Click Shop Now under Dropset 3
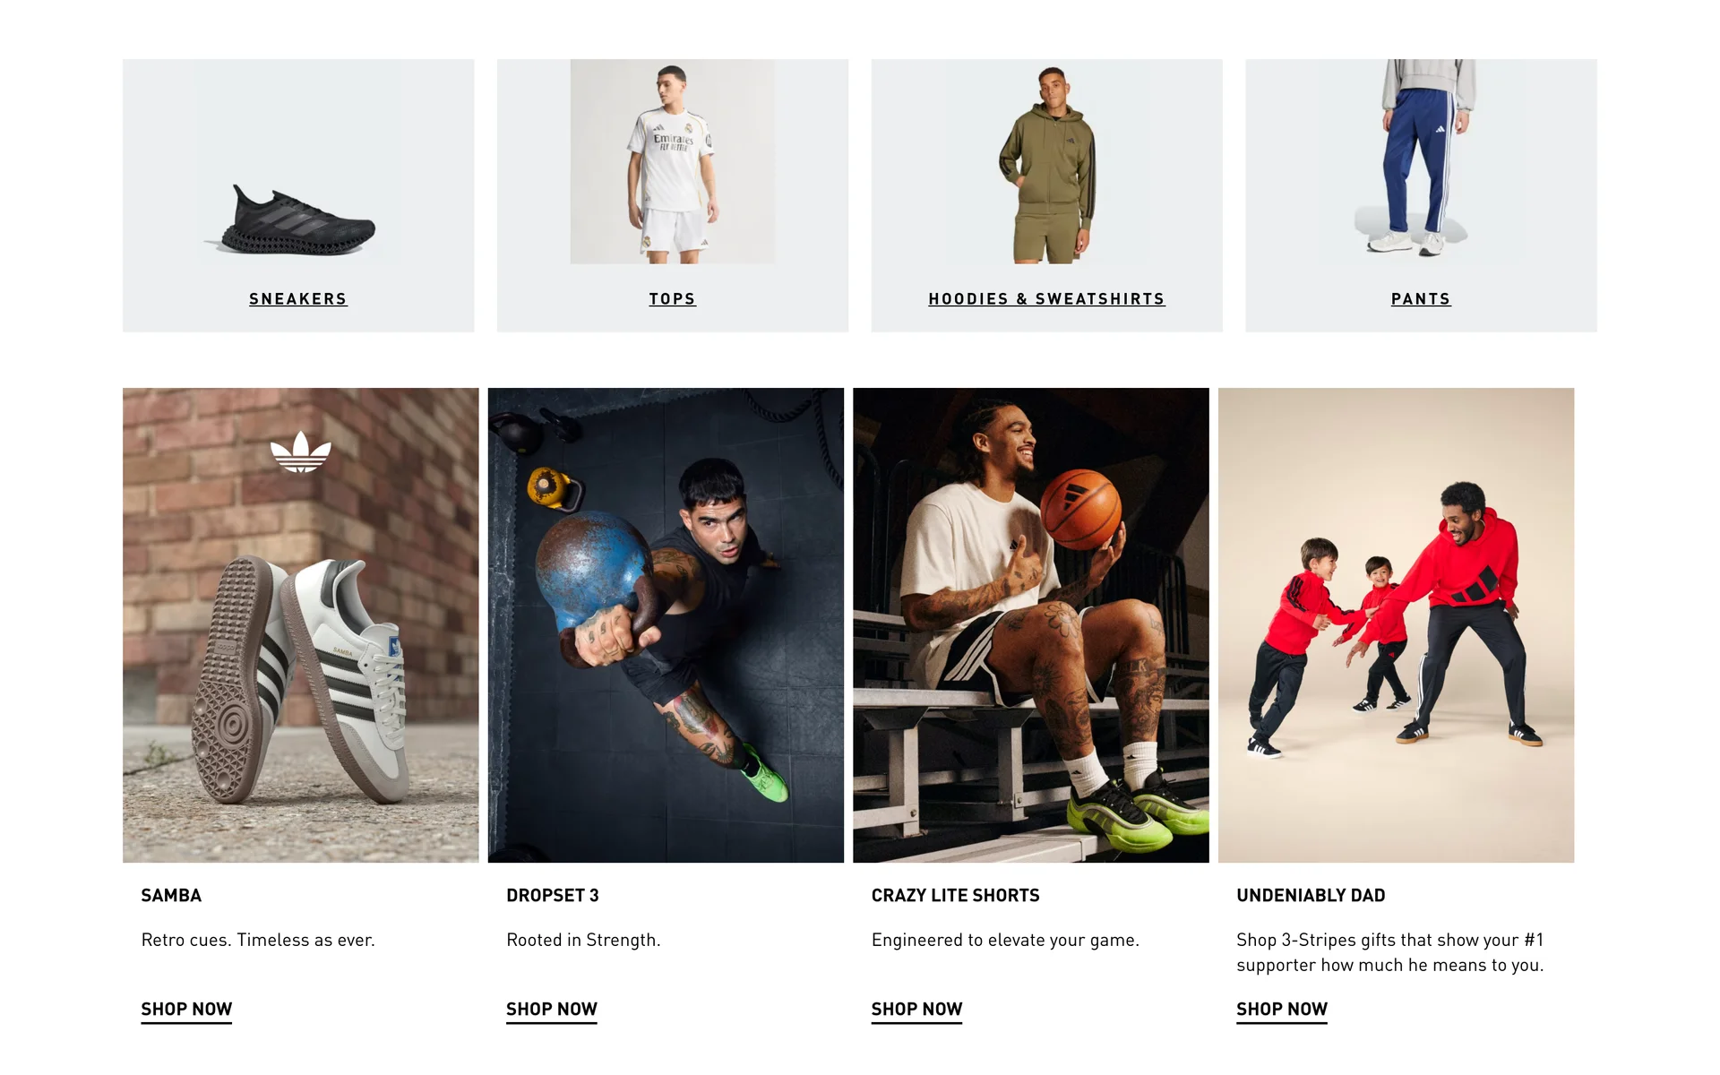Viewport: 1720px width, 1075px height. (552, 1010)
